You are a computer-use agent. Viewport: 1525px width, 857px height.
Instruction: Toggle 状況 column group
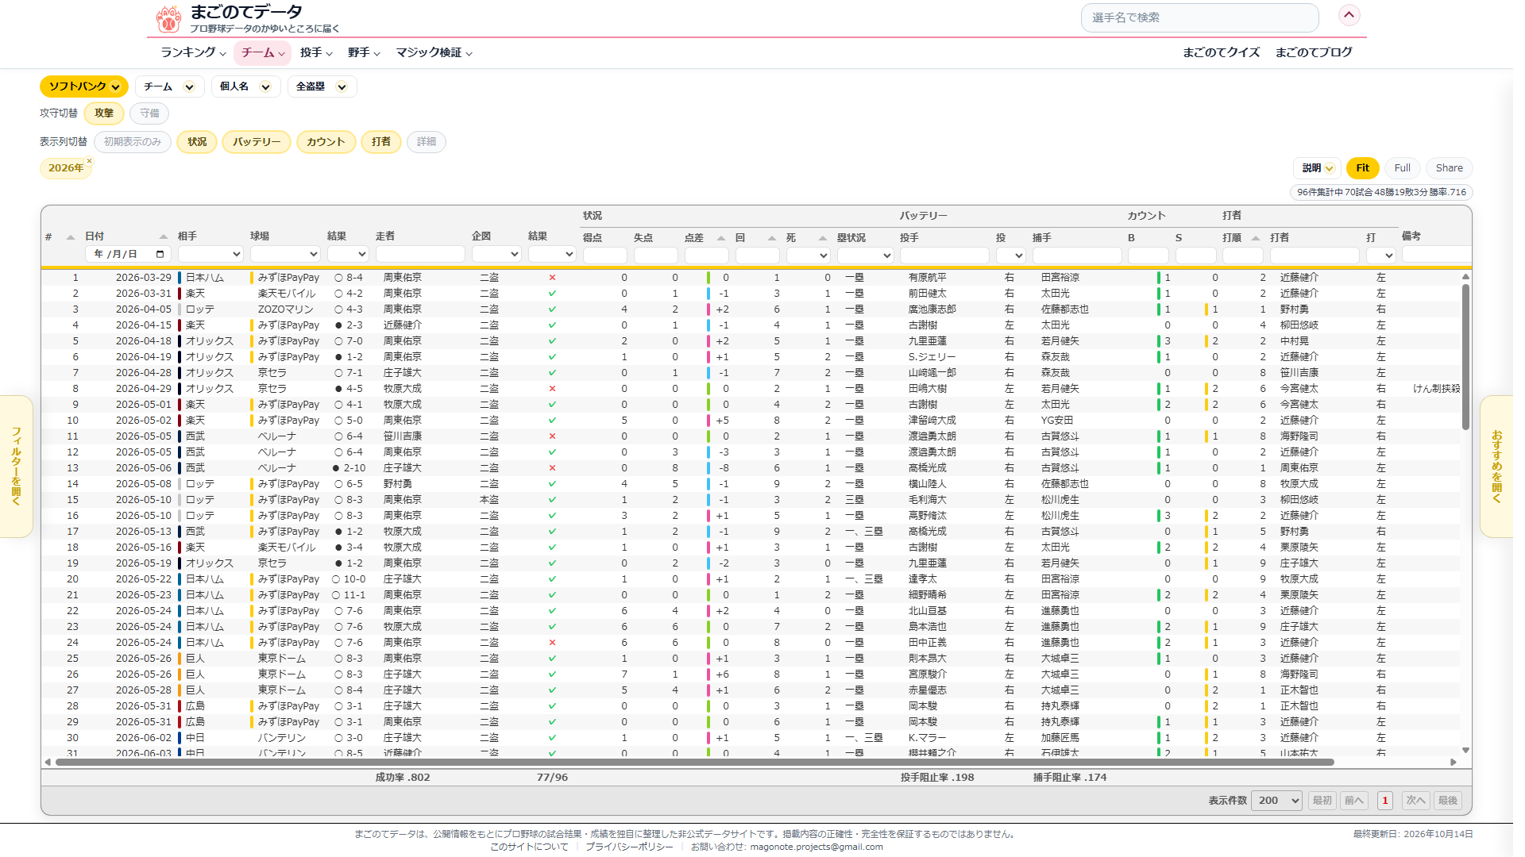[197, 142]
